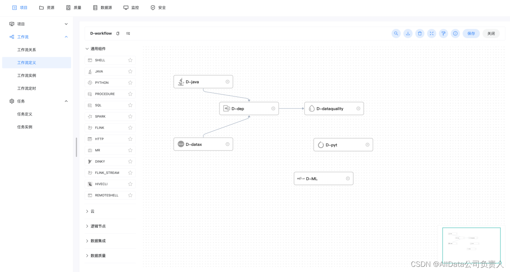
Task: Select the FLINK_STREAM task icon
Action: (x=90, y=173)
